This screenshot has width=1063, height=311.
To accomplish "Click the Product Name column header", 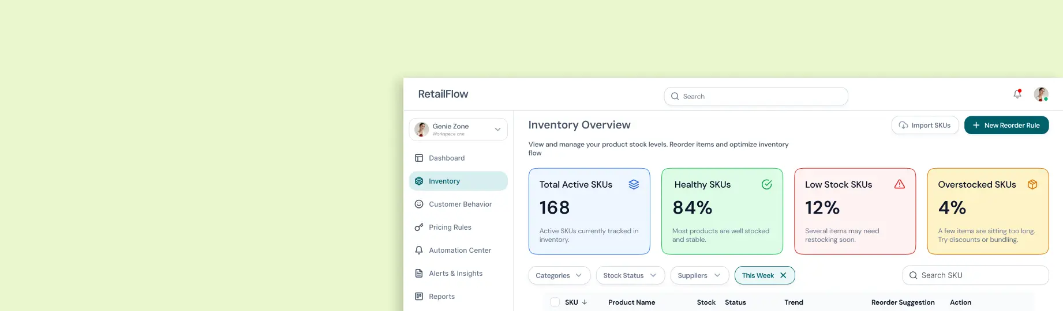I will 631,302.
